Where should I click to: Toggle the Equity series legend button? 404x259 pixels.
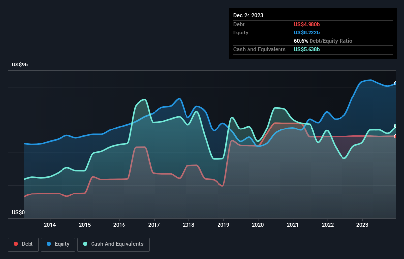tap(58, 244)
